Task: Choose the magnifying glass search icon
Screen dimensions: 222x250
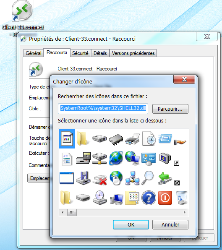Action: (x=148, y=178)
